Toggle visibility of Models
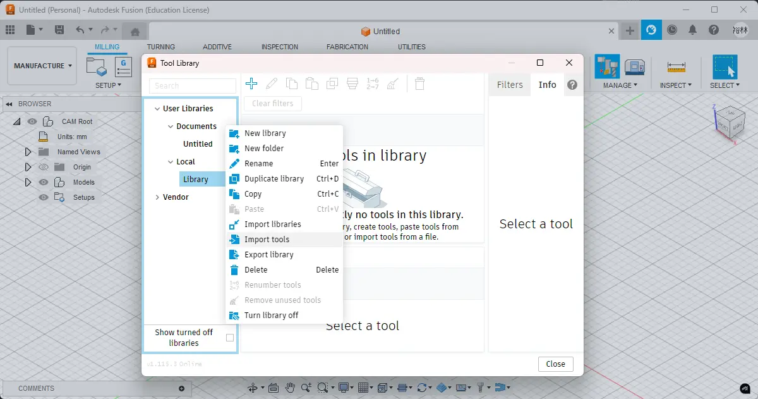 pos(44,182)
